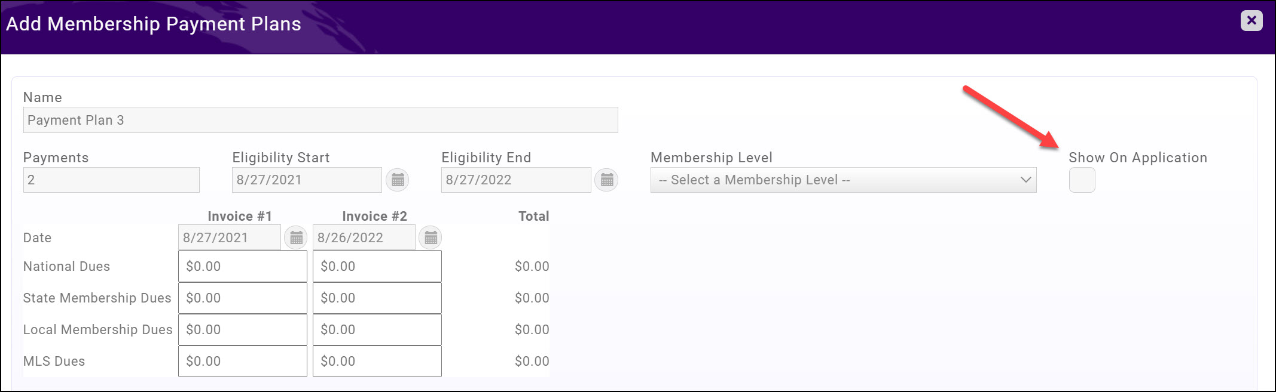Click National Dues amount for Invoice #1
The width and height of the screenshot is (1276, 392).
tap(242, 266)
